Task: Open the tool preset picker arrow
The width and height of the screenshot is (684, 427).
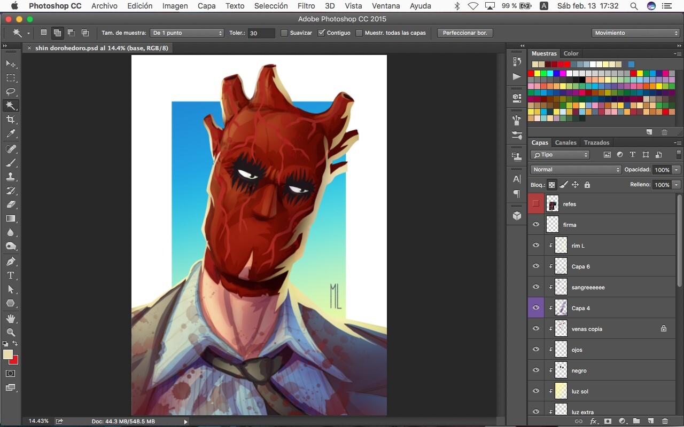Action: pos(28,33)
